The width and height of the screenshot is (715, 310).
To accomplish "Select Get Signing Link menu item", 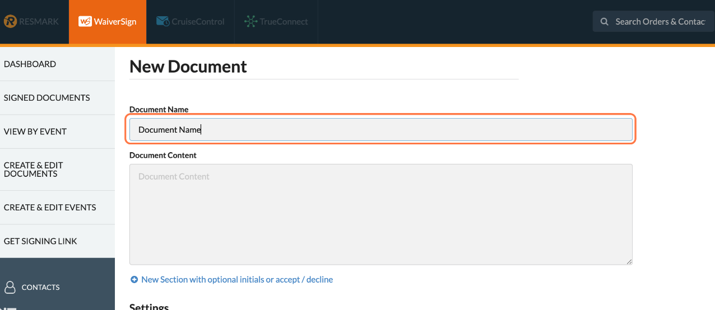I will 40,241.
